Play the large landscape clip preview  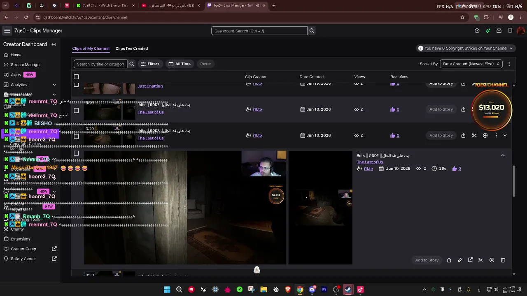185,208
